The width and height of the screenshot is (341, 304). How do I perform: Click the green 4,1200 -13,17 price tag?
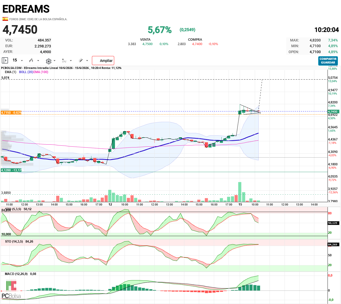point(11,170)
